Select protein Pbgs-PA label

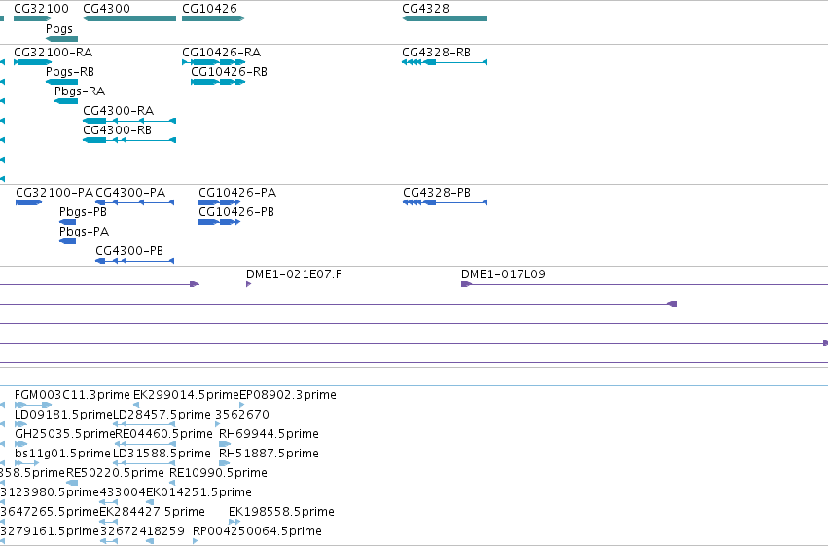(x=84, y=232)
